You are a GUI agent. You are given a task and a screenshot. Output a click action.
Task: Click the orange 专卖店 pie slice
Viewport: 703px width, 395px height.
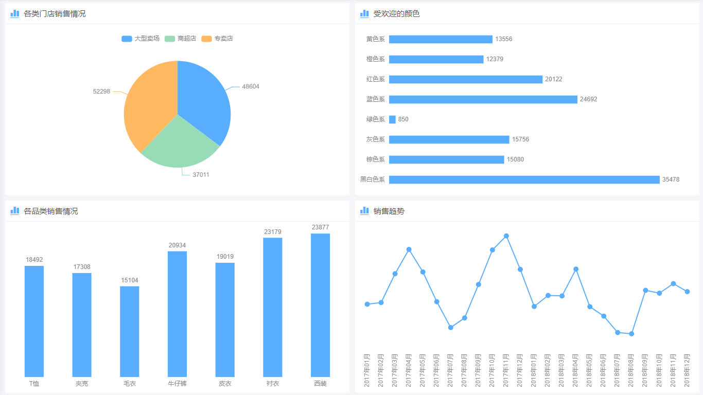[149, 103]
